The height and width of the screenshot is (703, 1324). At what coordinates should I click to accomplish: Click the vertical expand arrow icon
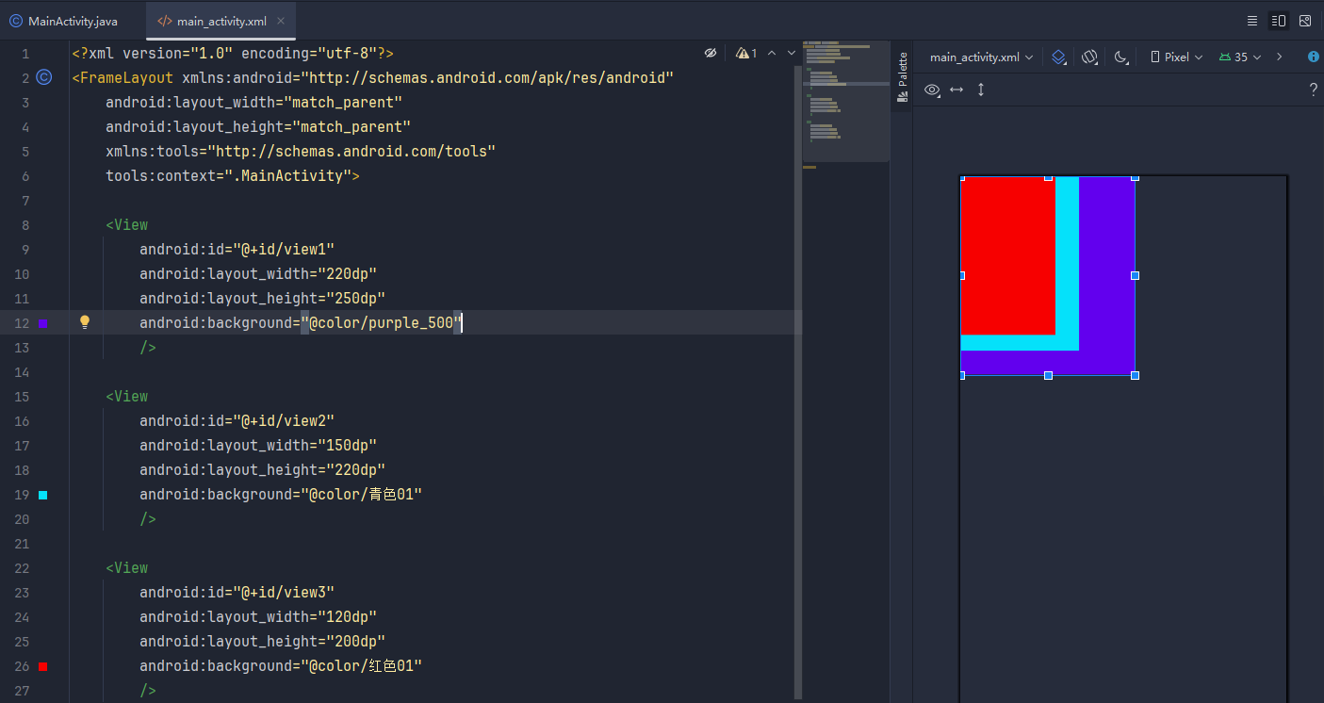pyautogui.click(x=981, y=90)
